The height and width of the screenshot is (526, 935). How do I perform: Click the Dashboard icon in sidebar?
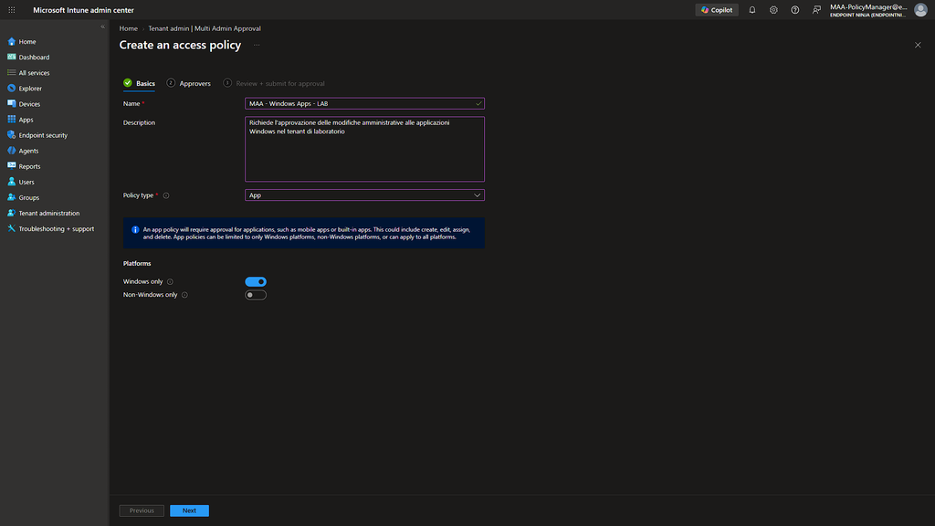click(x=11, y=58)
